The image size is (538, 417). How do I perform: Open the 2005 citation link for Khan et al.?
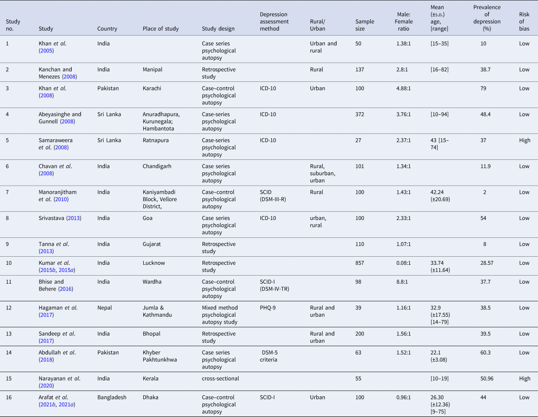(47, 51)
